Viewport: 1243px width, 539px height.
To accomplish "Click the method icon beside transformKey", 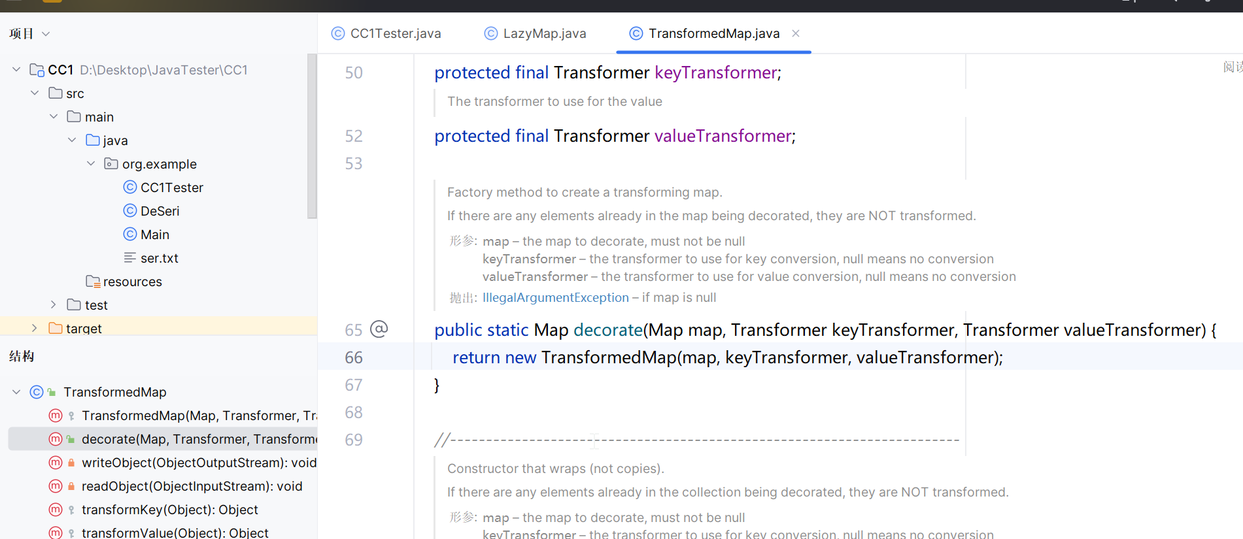I will (56, 510).
